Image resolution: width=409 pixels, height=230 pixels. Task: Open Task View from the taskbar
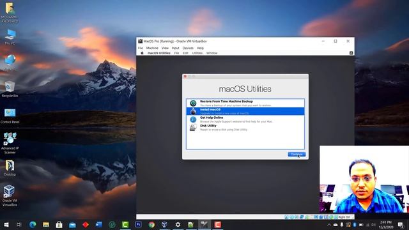19,224
